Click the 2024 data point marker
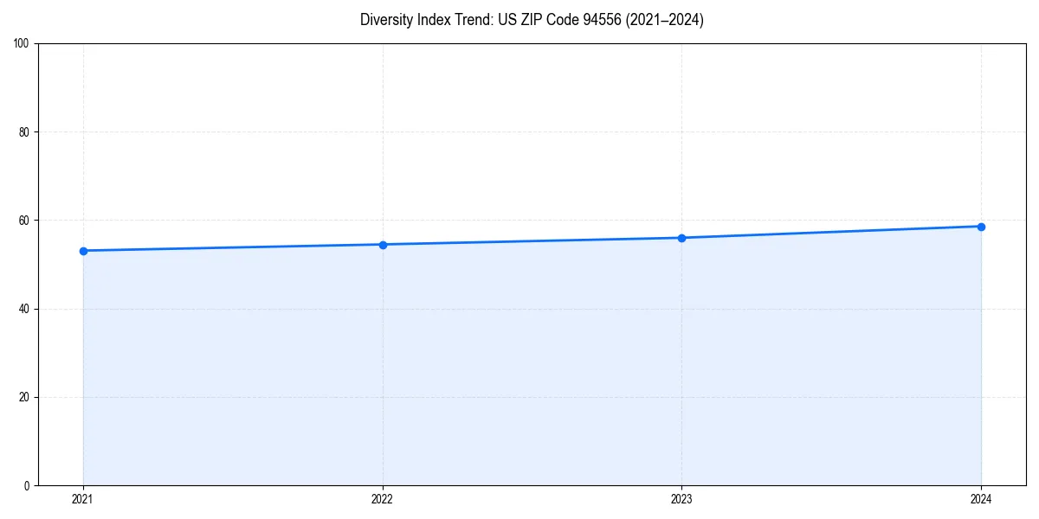Image resolution: width=1039 pixels, height=519 pixels. coord(981,227)
